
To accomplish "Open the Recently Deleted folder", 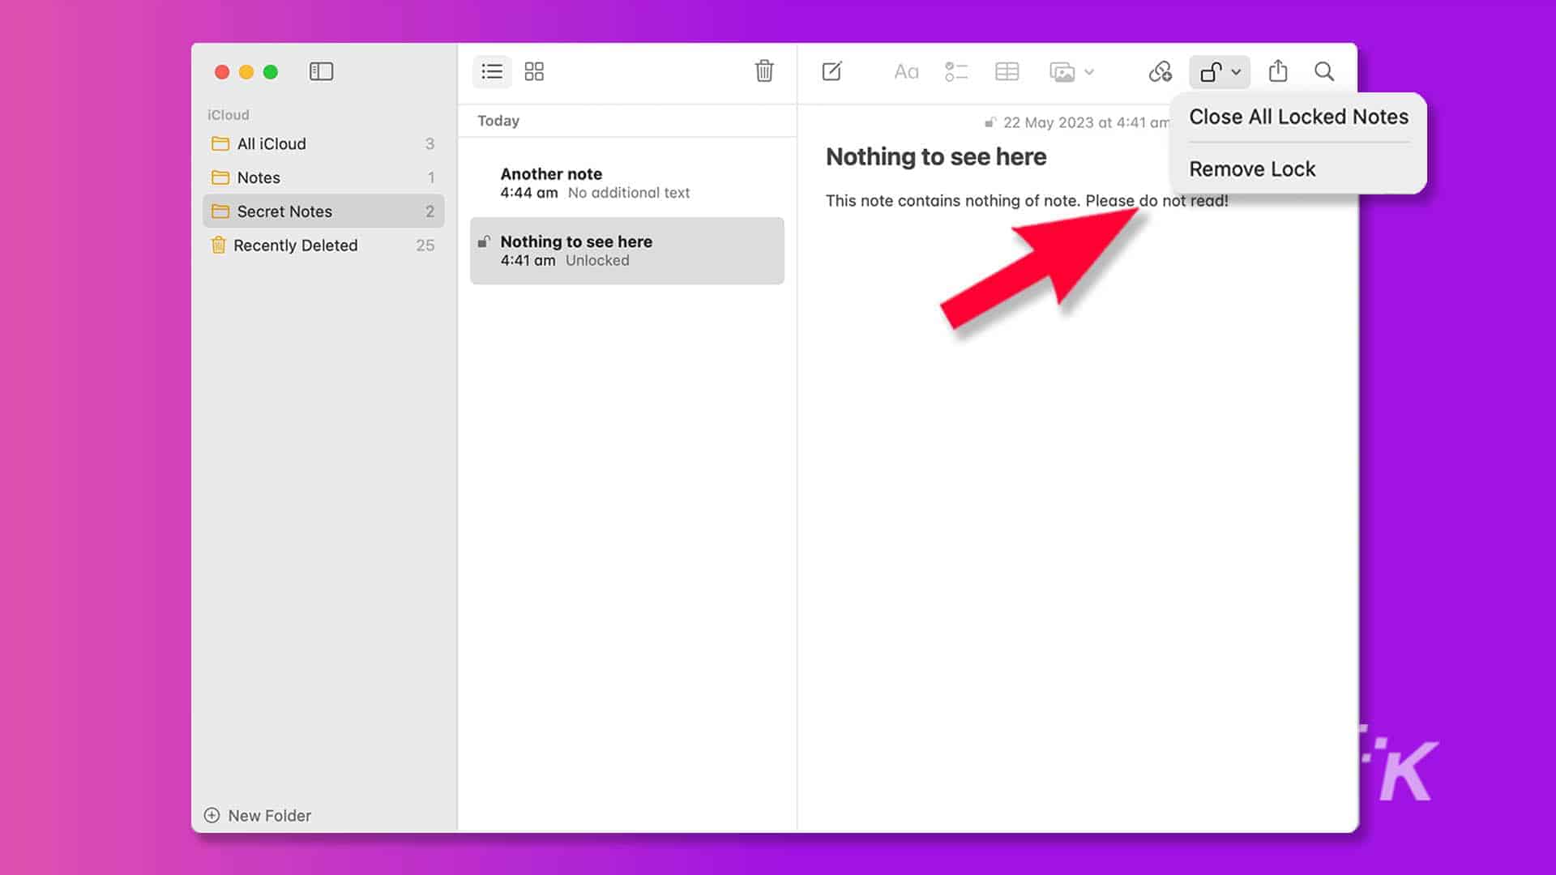I will (x=295, y=245).
